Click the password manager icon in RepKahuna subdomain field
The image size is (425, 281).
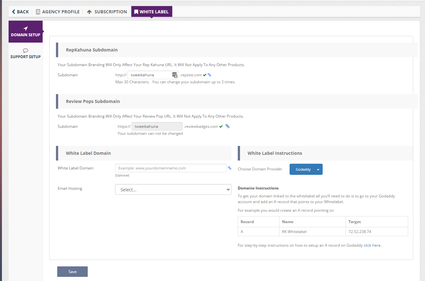click(x=175, y=75)
